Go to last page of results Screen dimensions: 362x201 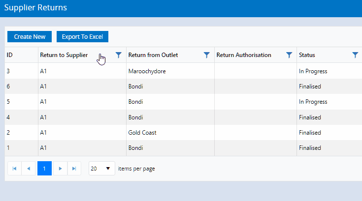[x=74, y=169]
